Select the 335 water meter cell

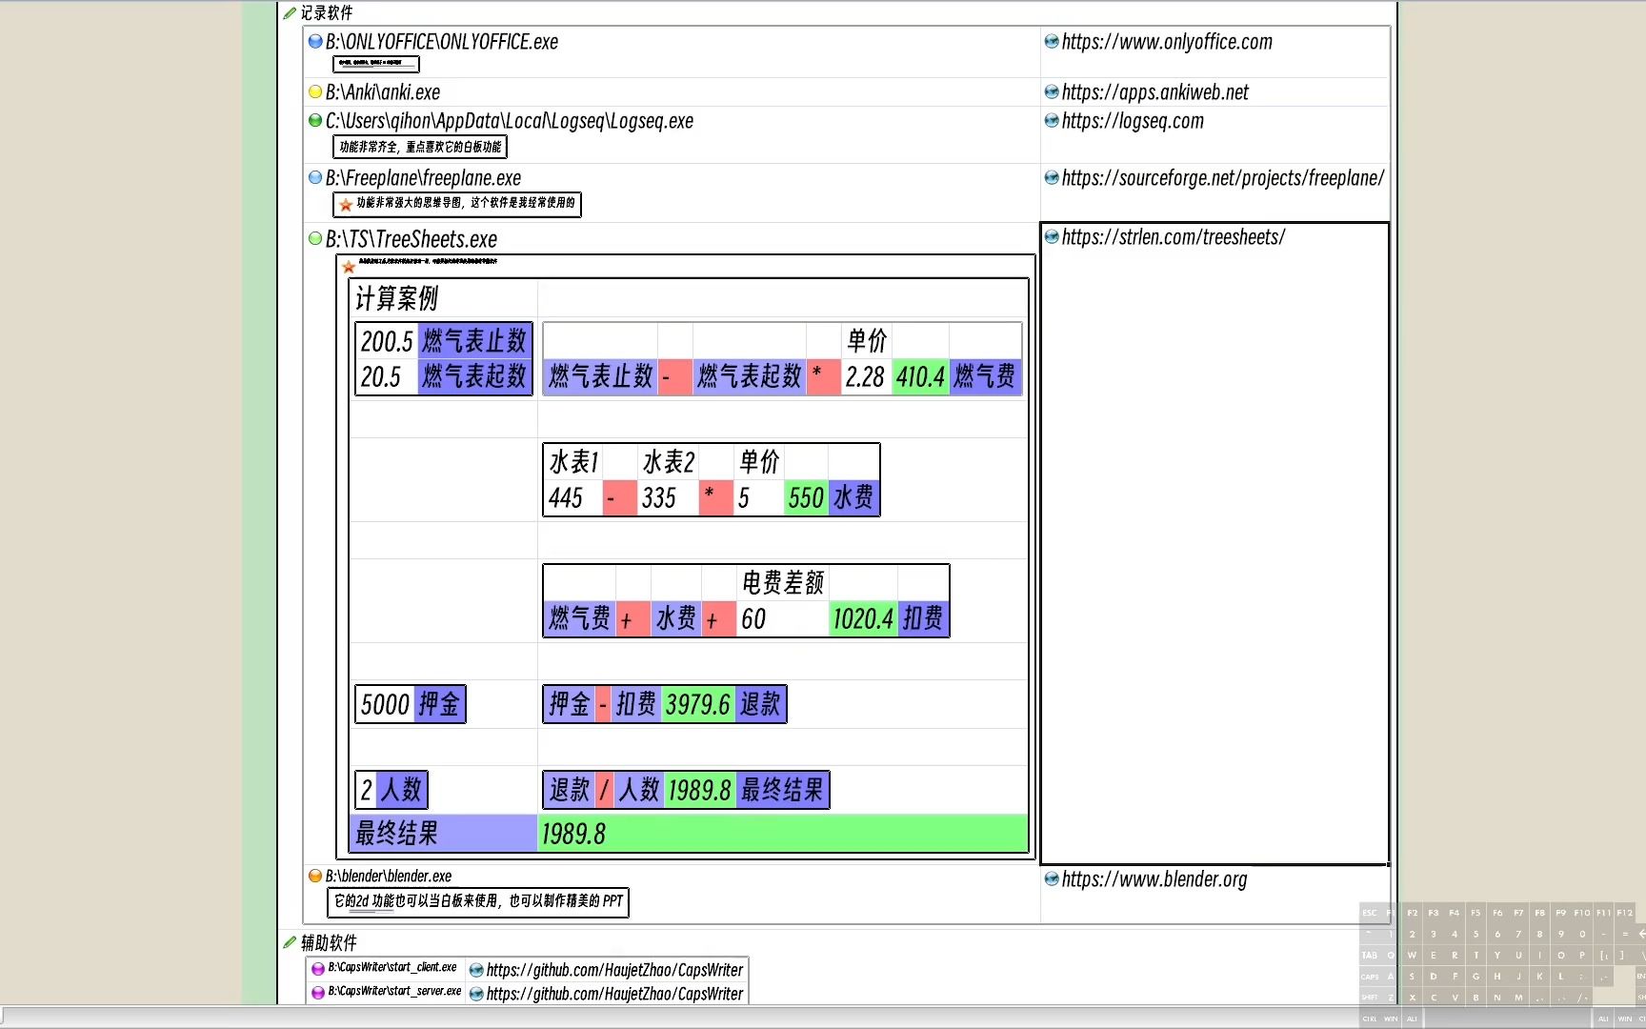pyautogui.click(x=668, y=497)
